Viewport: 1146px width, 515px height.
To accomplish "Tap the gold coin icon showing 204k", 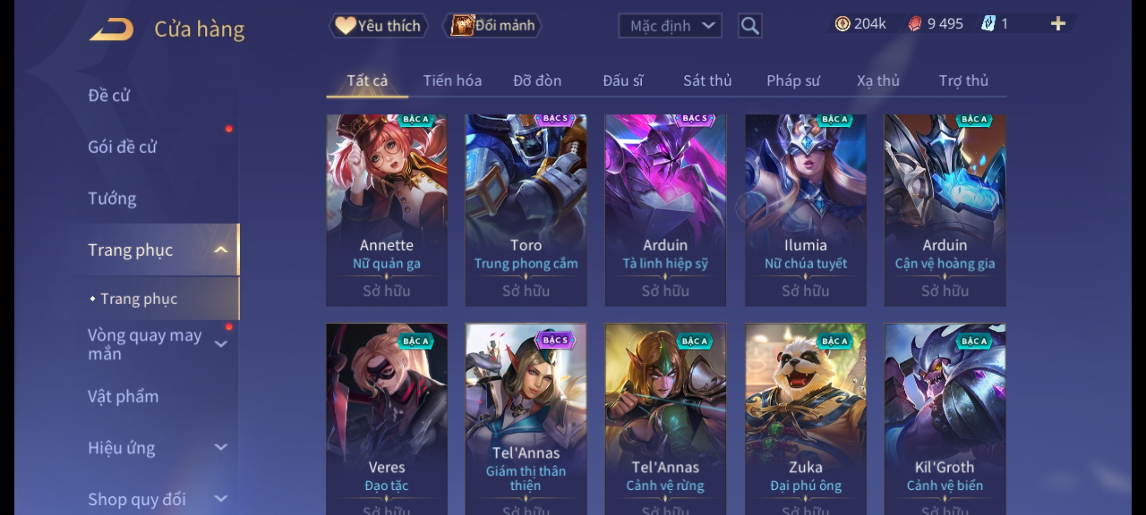I will (x=842, y=23).
